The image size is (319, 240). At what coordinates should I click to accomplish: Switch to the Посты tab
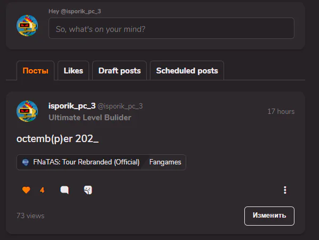35,71
